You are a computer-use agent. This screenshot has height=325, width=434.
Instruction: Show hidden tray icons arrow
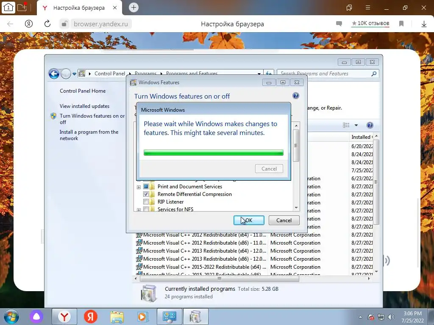pyautogui.click(x=360, y=317)
